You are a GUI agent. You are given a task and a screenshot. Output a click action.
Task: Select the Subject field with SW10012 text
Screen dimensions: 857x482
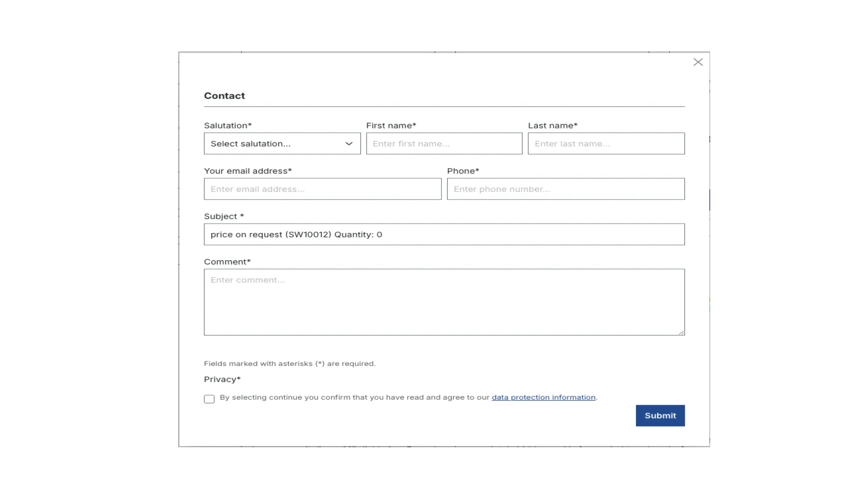click(x=444, y=234)
